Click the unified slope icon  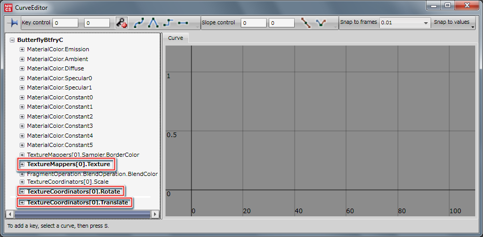(306, 23)
